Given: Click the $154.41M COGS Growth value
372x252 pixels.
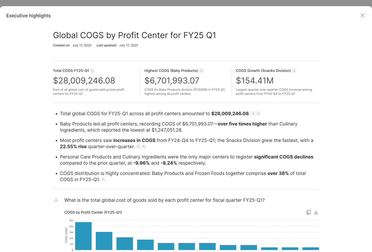Looking at the screenshot, I should pos(254,81).
